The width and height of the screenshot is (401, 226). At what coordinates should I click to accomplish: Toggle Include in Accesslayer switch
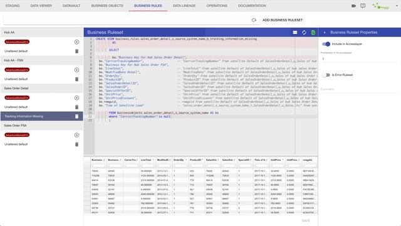point(326,44)
